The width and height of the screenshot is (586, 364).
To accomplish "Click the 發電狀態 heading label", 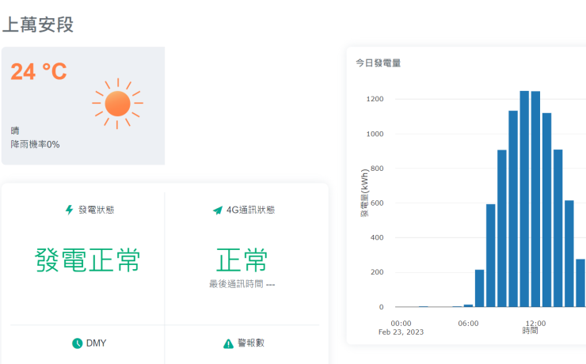I will [x=97, y=210].
